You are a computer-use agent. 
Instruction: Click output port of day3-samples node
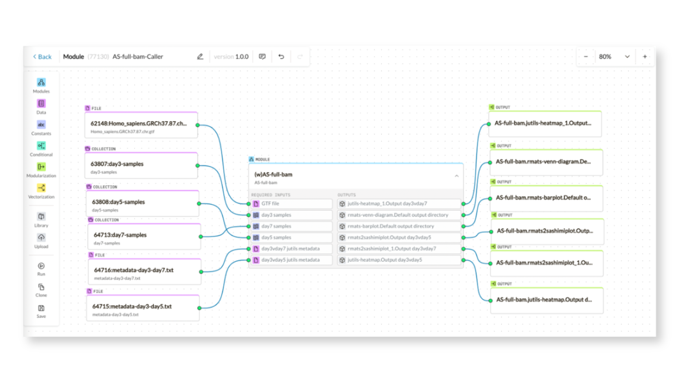(x=198, y=166)
